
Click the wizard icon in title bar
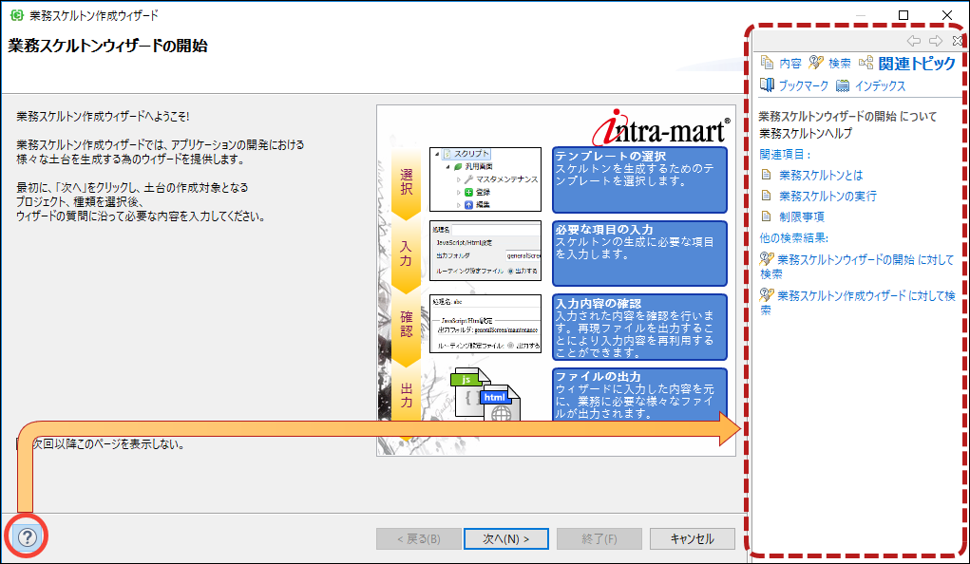point(17,15)
